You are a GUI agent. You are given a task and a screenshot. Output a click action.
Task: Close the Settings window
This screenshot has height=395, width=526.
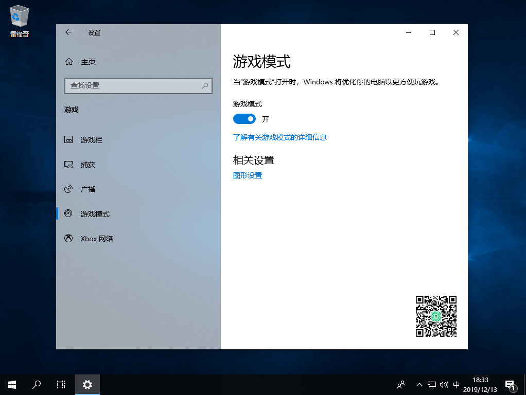tap(456, 32)
